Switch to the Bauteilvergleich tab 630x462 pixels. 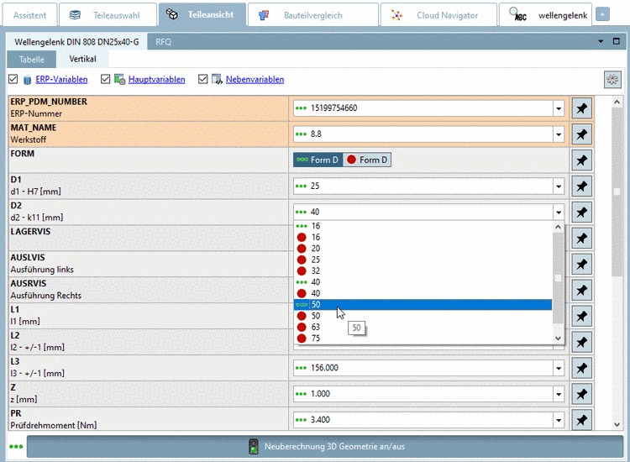312,15
